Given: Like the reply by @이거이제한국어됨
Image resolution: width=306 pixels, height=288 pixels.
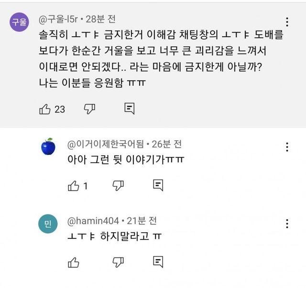Looking at the screenshot, I should click(73, 185).
